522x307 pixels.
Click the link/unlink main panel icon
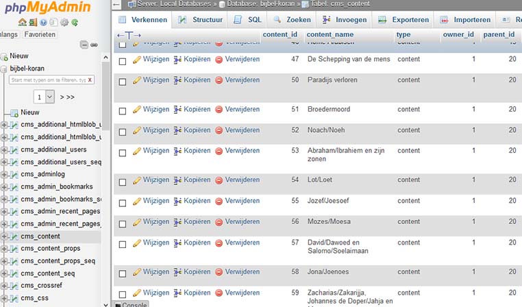[x=94, y=45]
